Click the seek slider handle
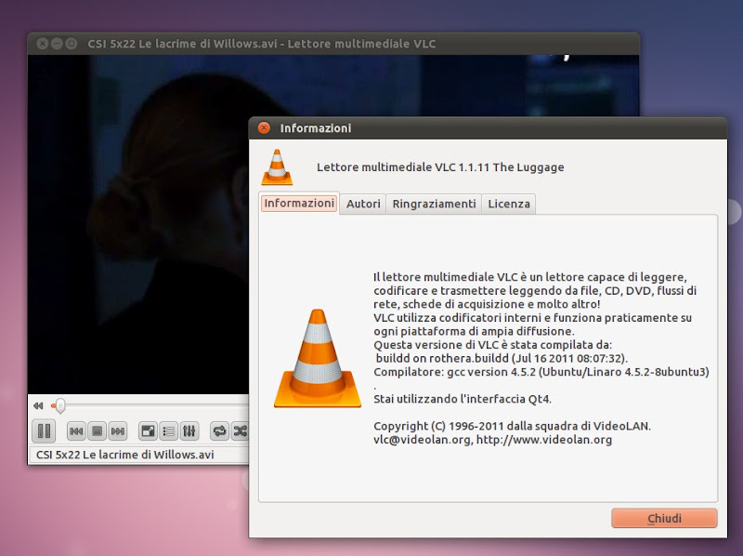The width and height of the screenshot is (743, 556). tap(59, 405)
